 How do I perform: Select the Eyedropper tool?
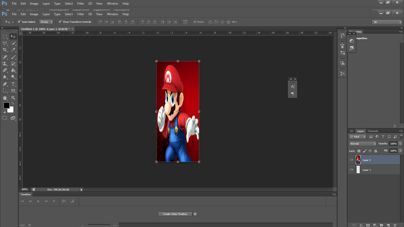[13, 50]
